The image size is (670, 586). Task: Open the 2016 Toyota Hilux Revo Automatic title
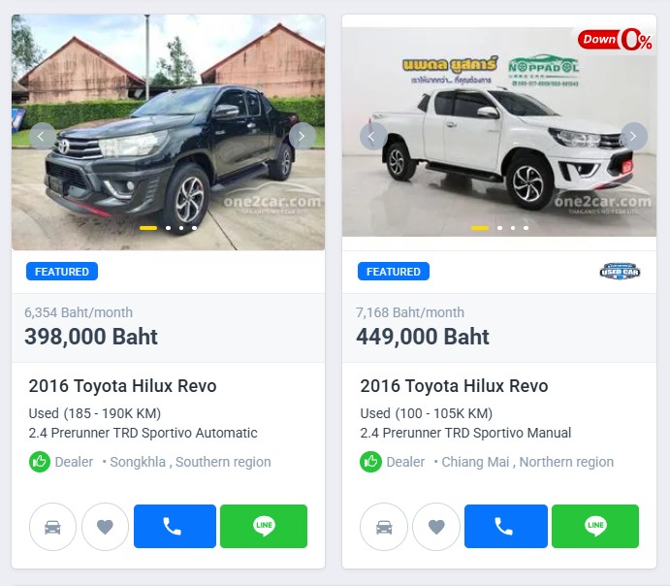click(122, 386)
